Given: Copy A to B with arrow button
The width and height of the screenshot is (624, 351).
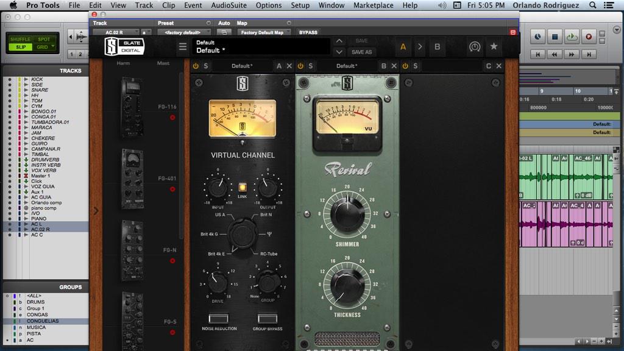Looking at the screenshot, I should point(419,46).
